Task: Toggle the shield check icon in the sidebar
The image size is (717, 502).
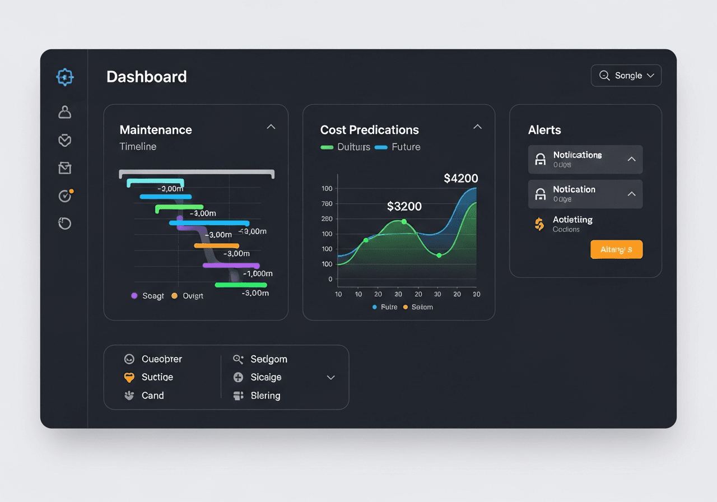Action: [64, 140]
